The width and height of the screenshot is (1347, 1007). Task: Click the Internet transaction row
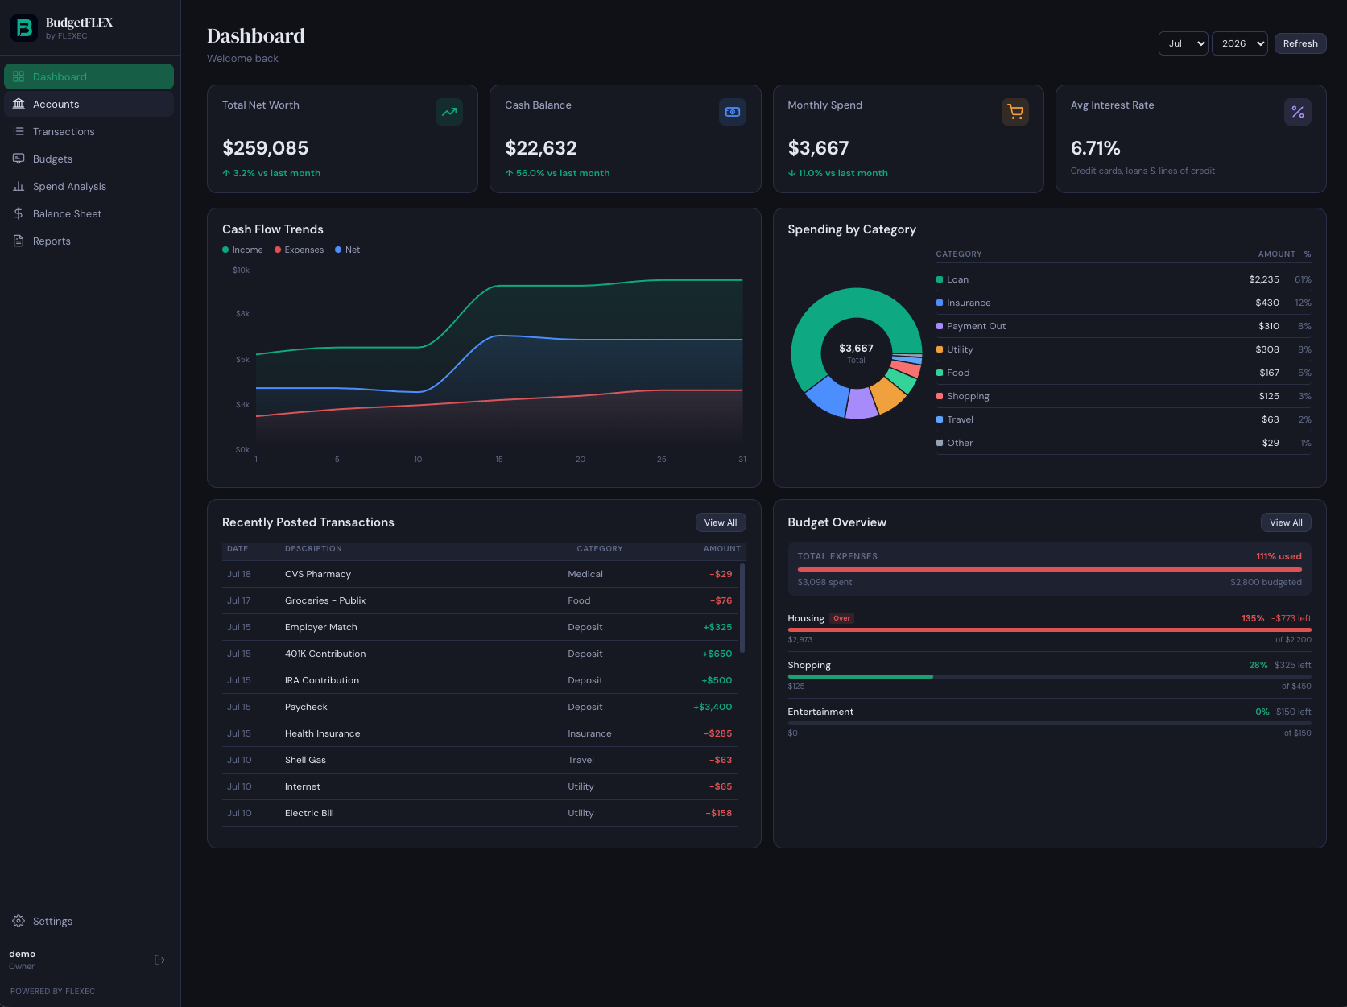point(480,786)
